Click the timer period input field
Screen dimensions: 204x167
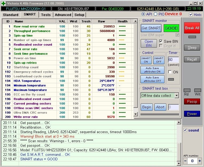pyautogui.click(x=173, y=60)
